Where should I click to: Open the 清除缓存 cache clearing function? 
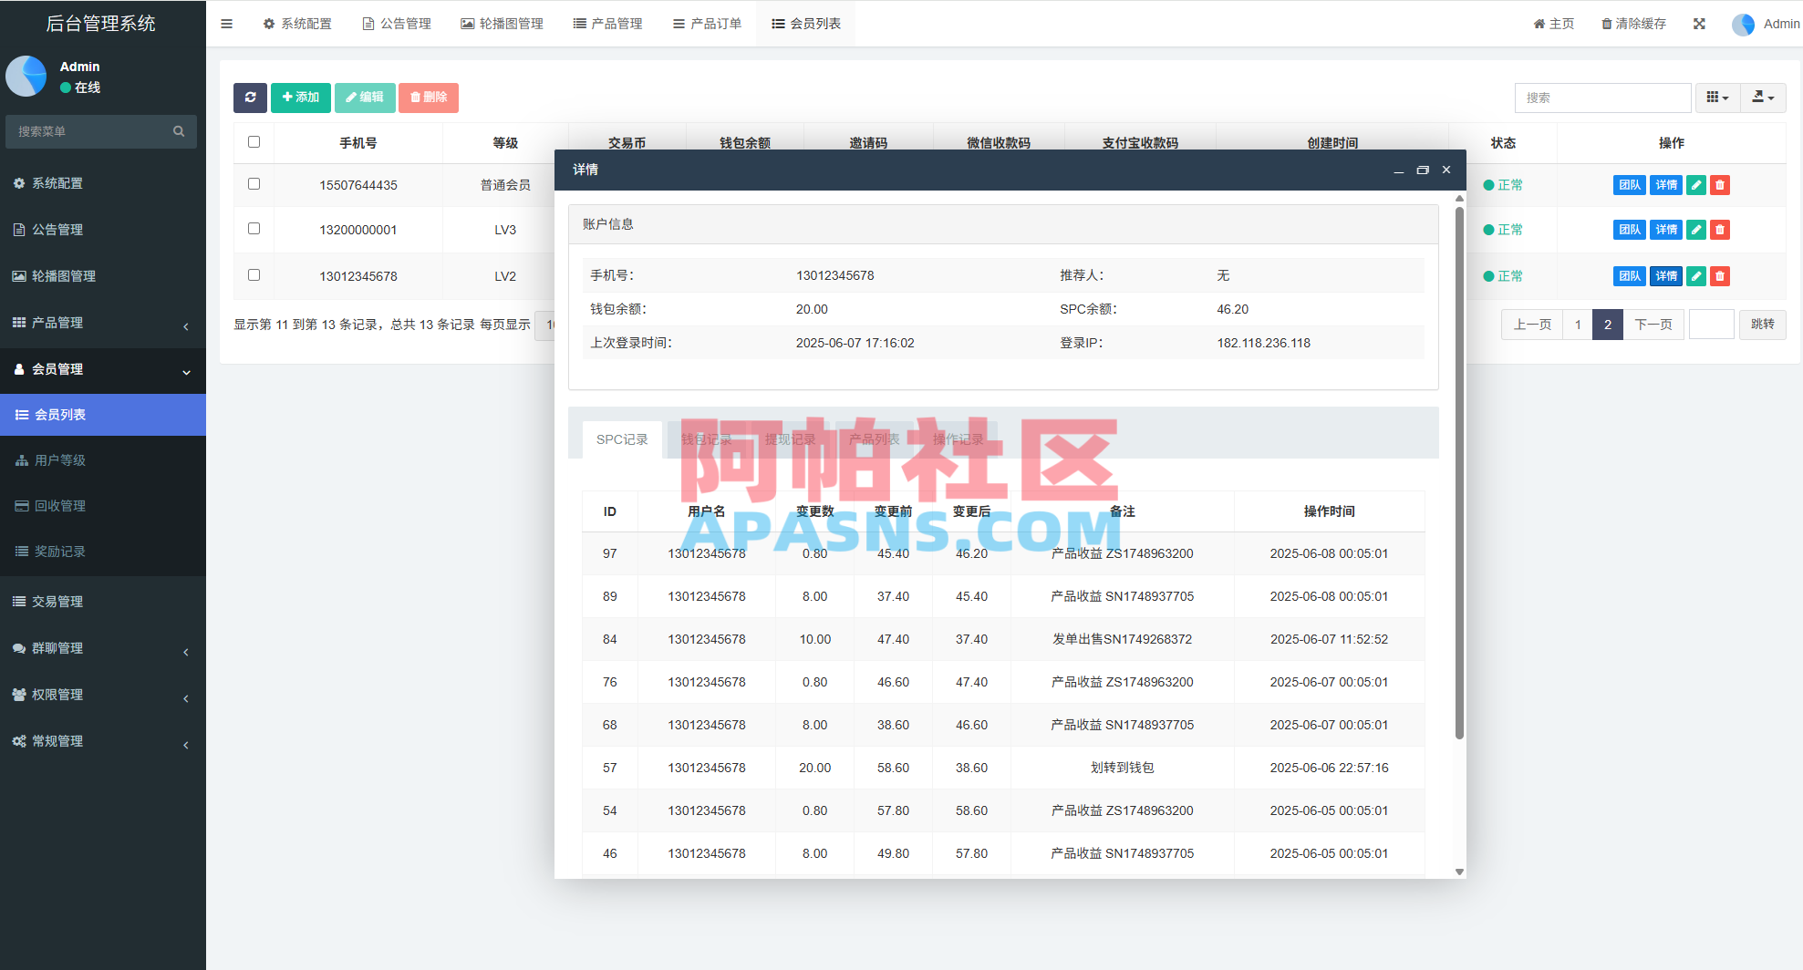point(1632,24)
